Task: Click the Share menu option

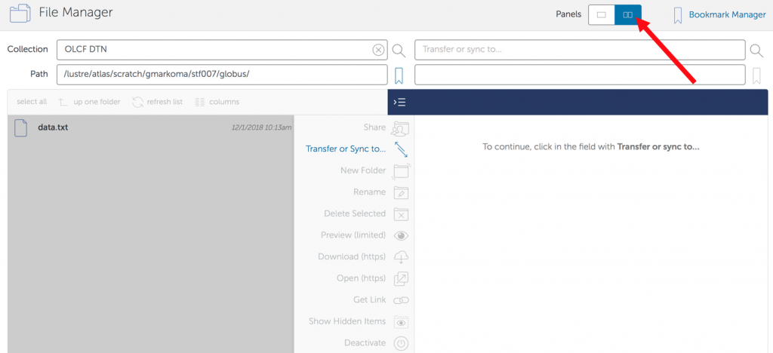Action: 374,127
